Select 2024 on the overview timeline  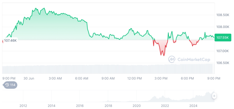coord(193,105)
